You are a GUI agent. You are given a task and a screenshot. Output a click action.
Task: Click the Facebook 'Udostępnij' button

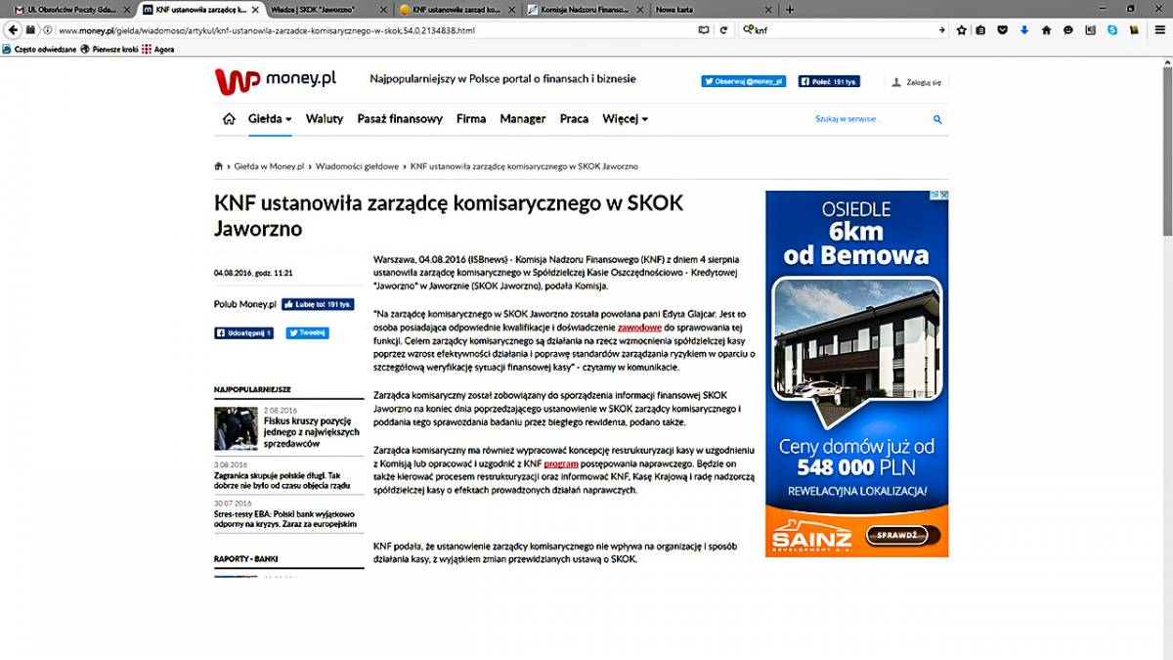244,333
